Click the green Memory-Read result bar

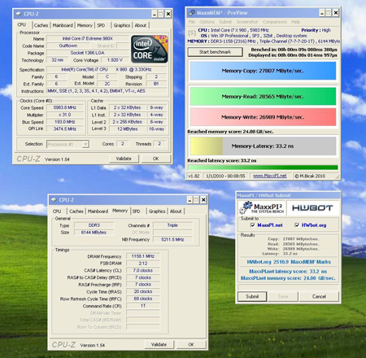(x=263, y=96)
